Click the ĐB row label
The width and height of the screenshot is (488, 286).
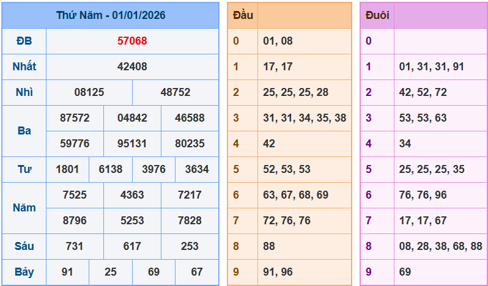point(24,41)
